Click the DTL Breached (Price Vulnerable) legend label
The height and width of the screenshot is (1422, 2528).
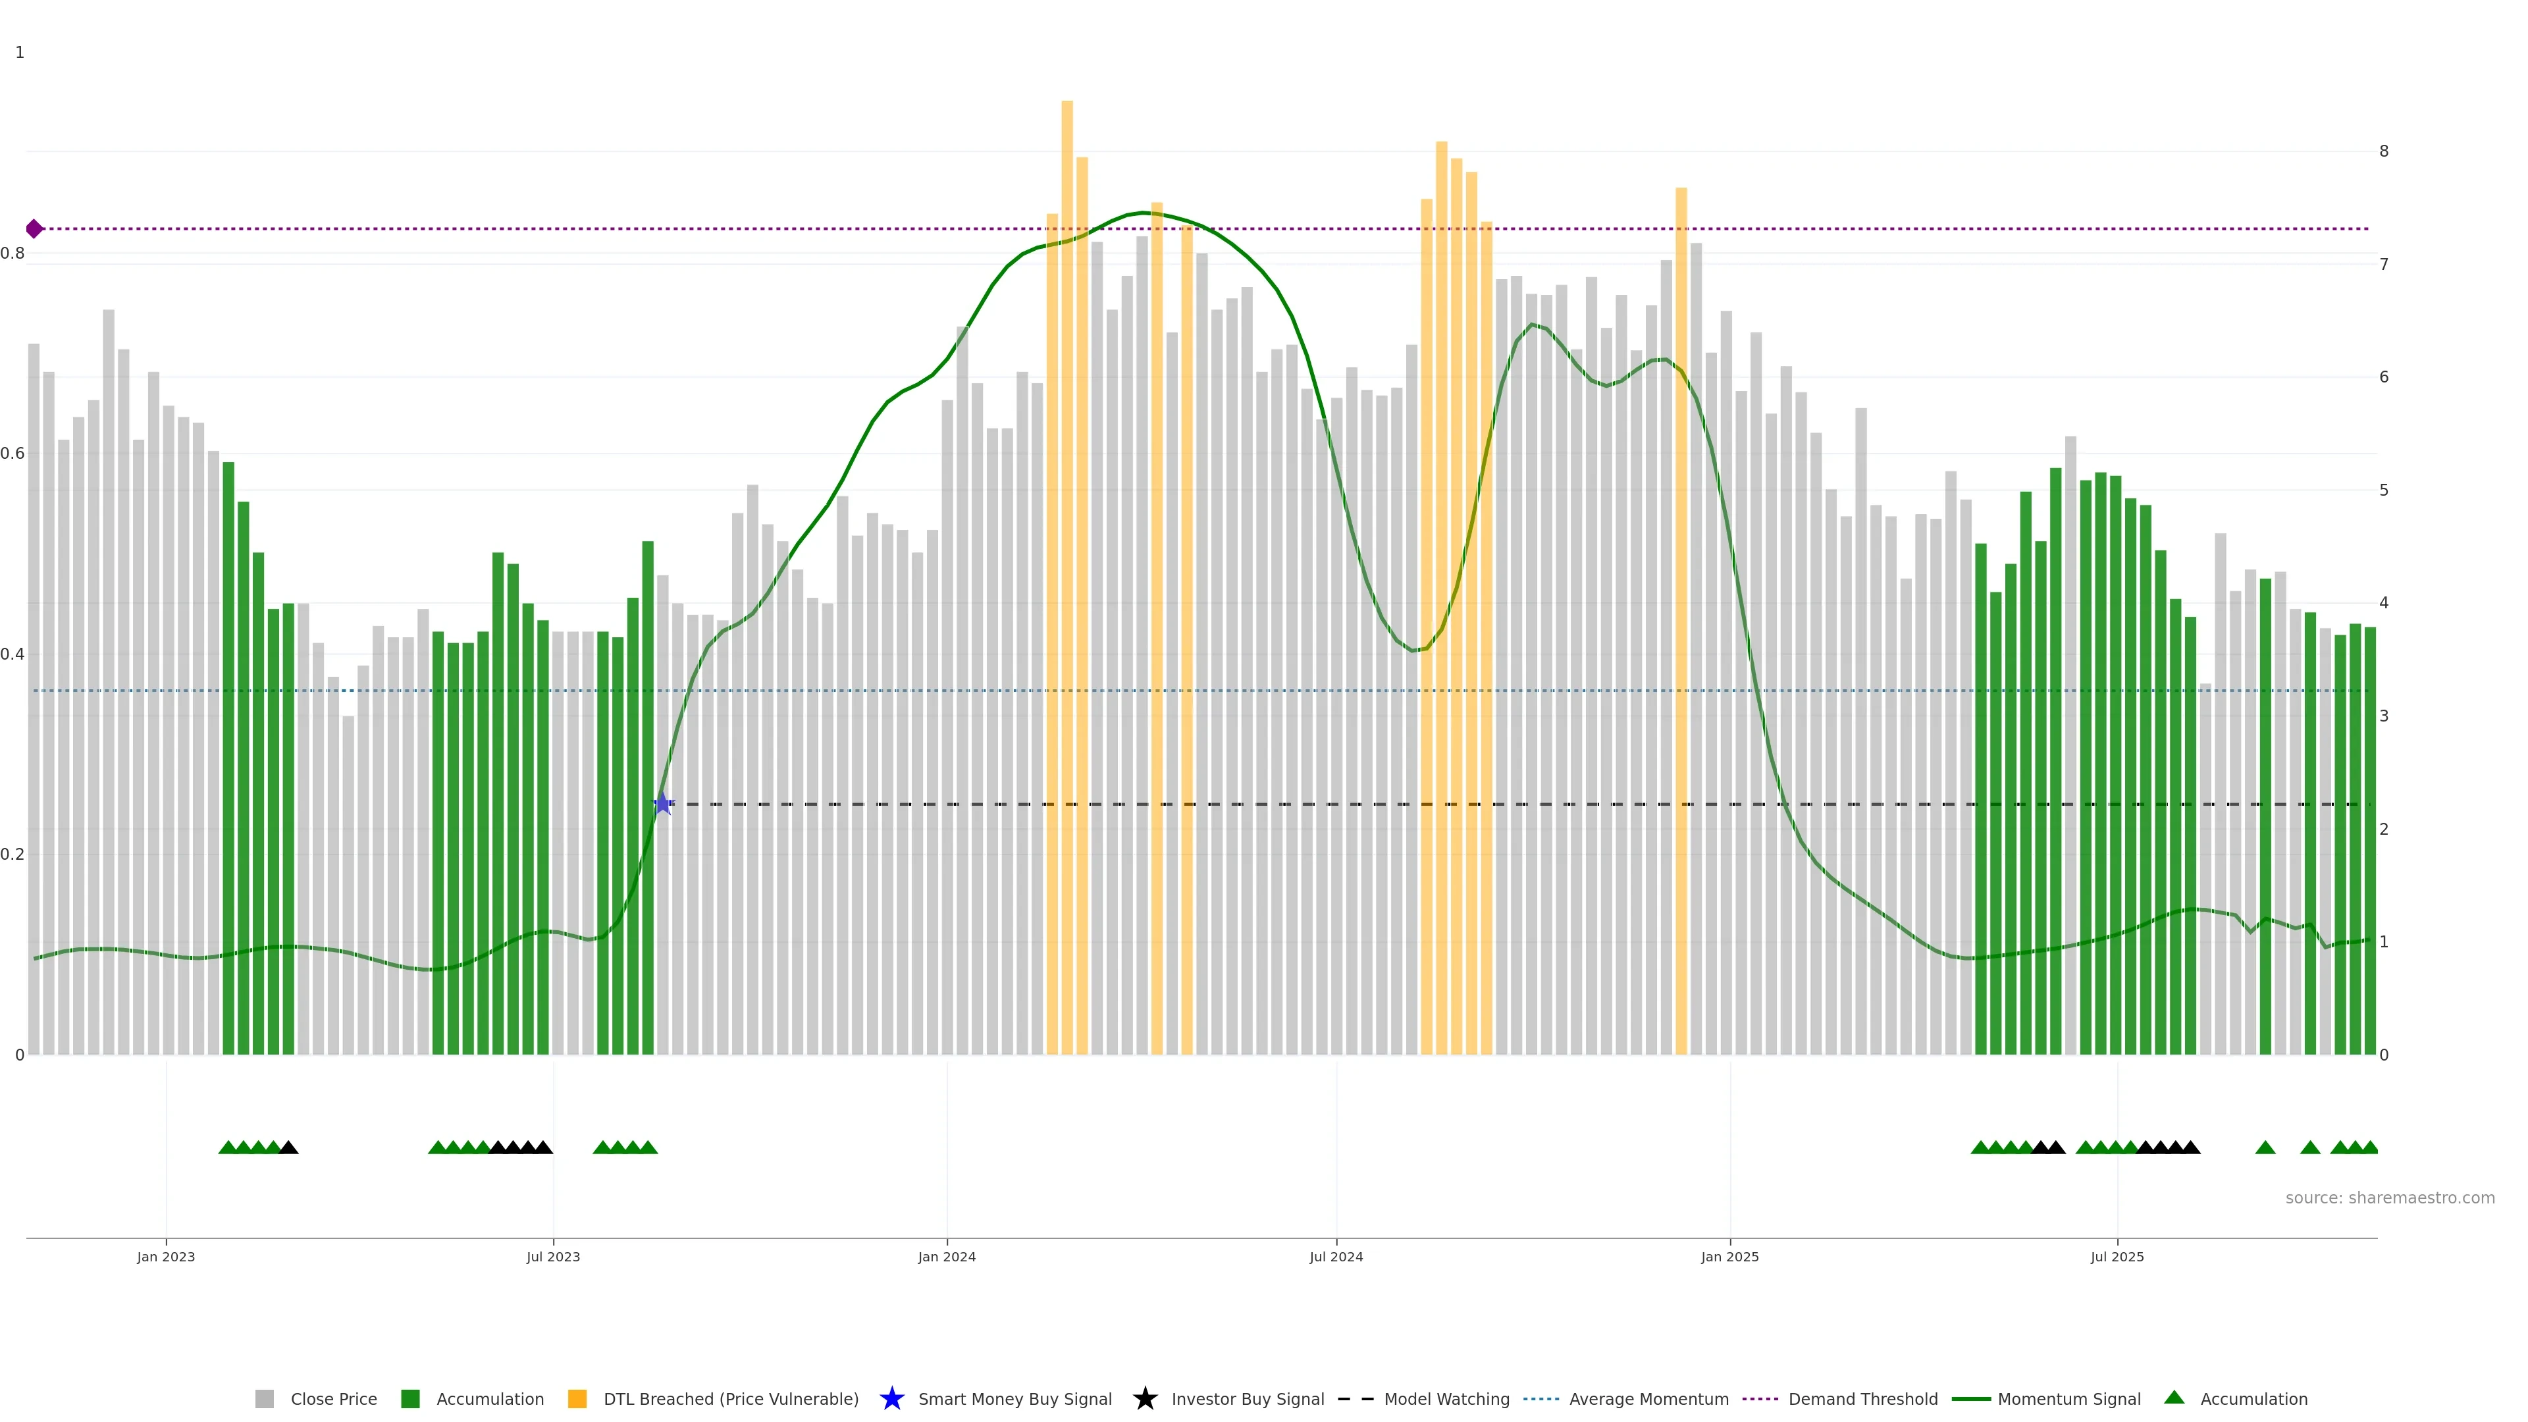click(730, 1398)
